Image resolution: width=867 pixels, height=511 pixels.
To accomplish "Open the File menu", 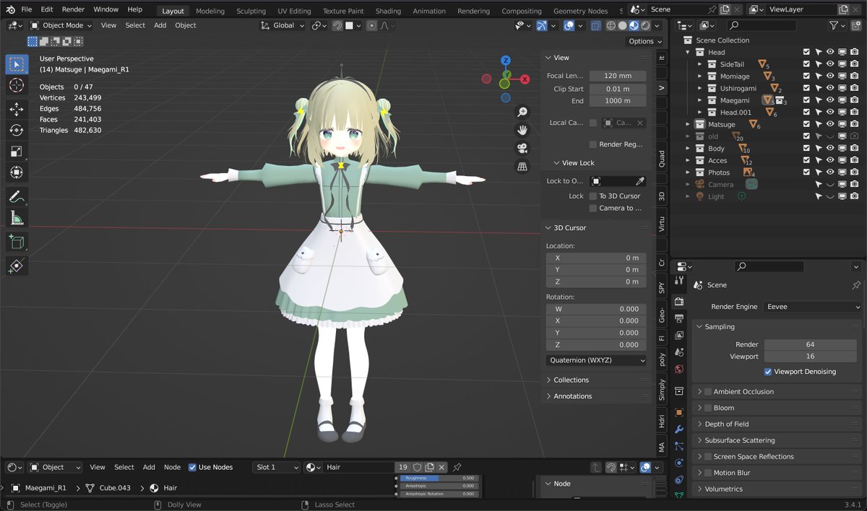I will [x=27, y=9].
